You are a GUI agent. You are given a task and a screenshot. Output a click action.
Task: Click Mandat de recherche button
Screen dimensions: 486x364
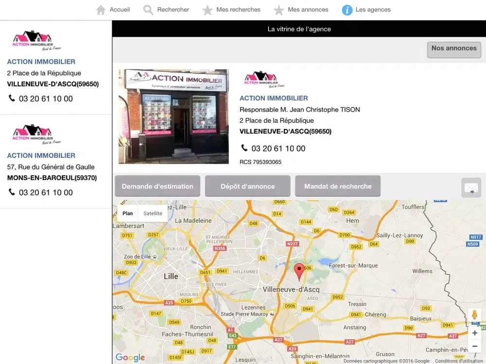click(x=338, y=186)
